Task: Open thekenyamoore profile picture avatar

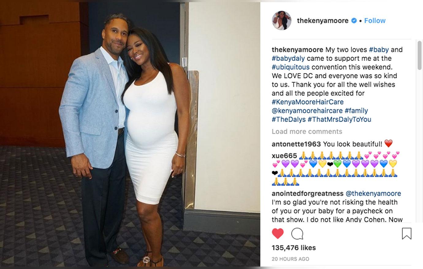Action: click(x=282, y=20)
